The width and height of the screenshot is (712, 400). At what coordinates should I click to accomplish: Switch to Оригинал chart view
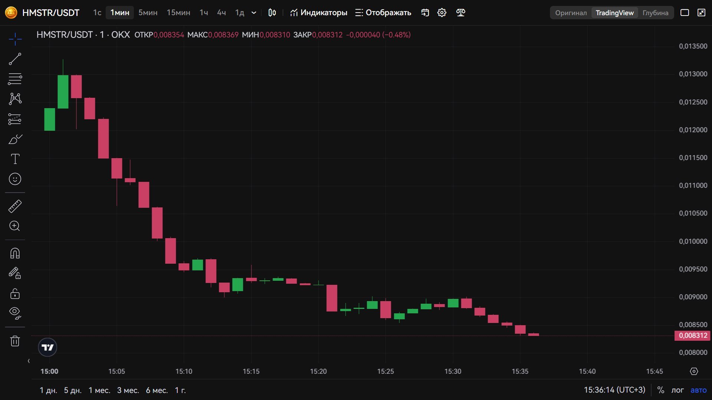pyautogui.click(x=571, y=13)
